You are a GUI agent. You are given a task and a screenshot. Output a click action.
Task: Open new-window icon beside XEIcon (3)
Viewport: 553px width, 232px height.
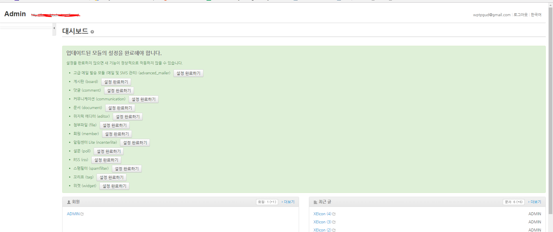(334, 222)
